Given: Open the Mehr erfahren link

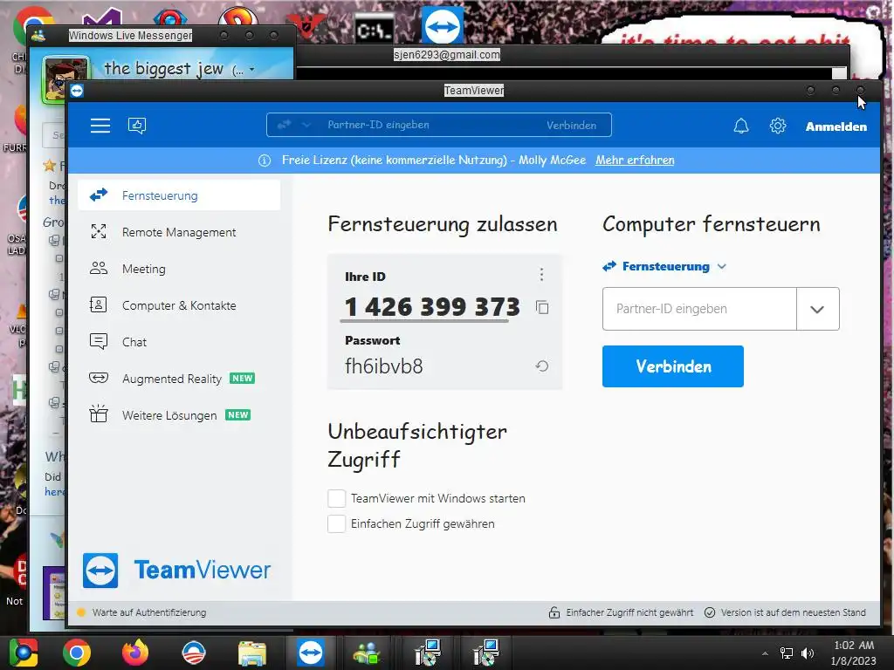Looking at the screenshot, I should (635, 161).
